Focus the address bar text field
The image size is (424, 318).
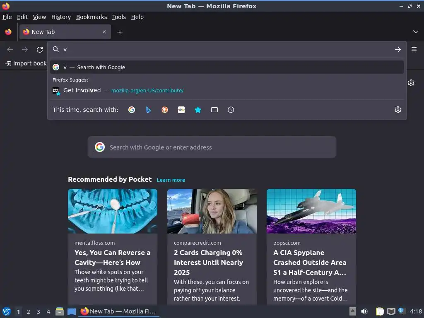point(227,50)
